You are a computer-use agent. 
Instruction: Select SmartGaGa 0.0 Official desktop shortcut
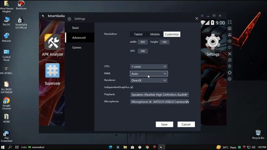click(21, 23)
